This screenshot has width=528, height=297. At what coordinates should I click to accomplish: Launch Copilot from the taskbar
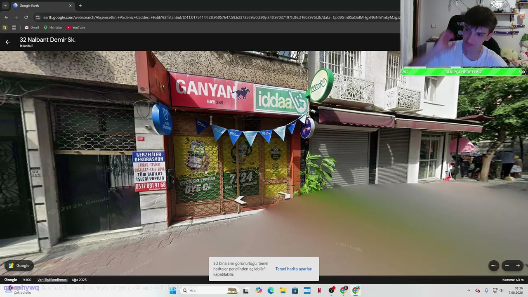[259, 290]
